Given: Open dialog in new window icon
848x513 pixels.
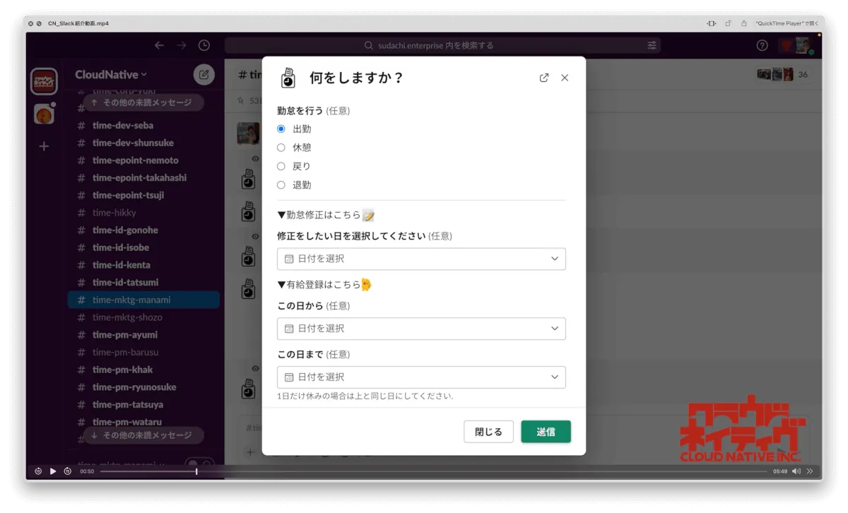Looking at the screenshot, I should 543,78.
